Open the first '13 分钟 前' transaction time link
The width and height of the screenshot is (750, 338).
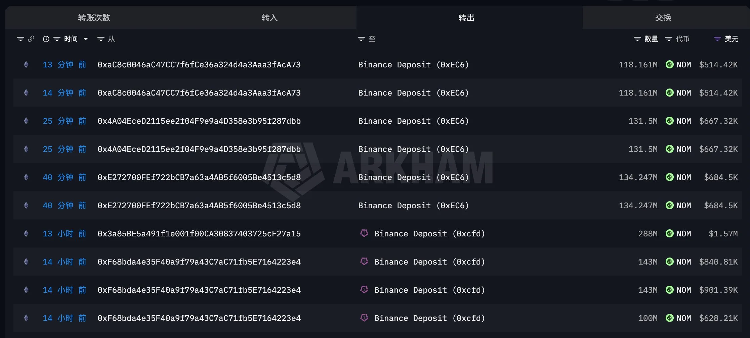[64, 65]
